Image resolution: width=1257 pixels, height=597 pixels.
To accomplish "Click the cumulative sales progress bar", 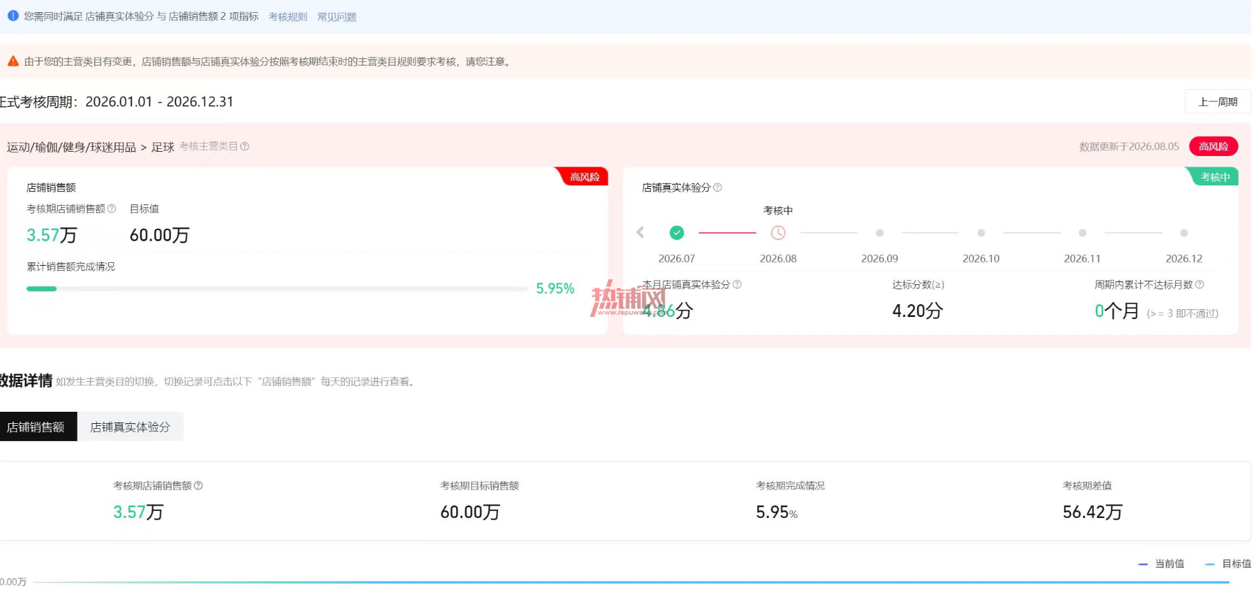I will pos(277,289).
